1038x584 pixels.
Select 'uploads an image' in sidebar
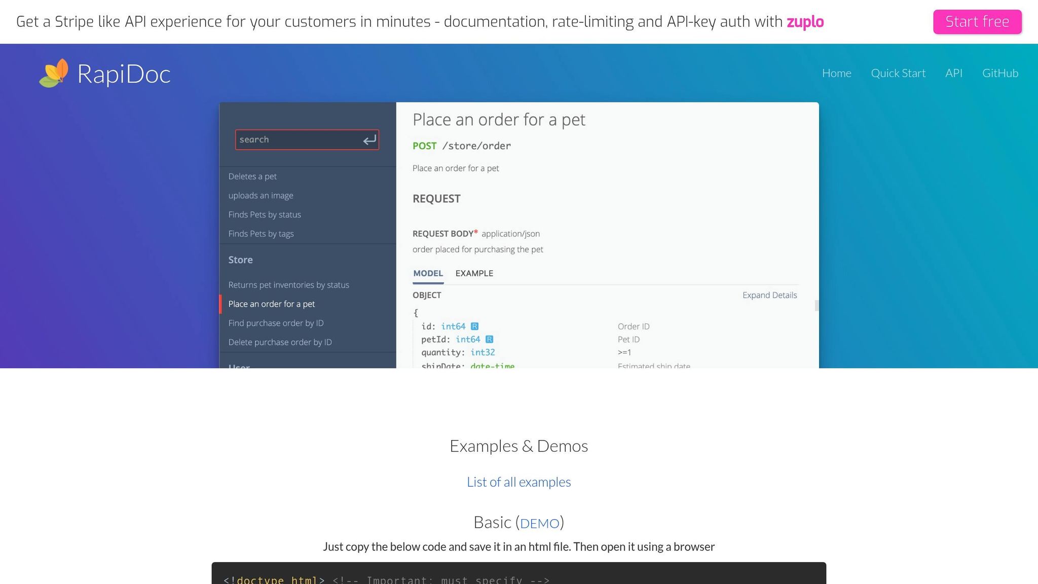tap(261, 196)
